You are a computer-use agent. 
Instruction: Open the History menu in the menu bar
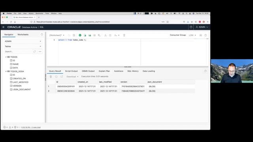point(31,13)
